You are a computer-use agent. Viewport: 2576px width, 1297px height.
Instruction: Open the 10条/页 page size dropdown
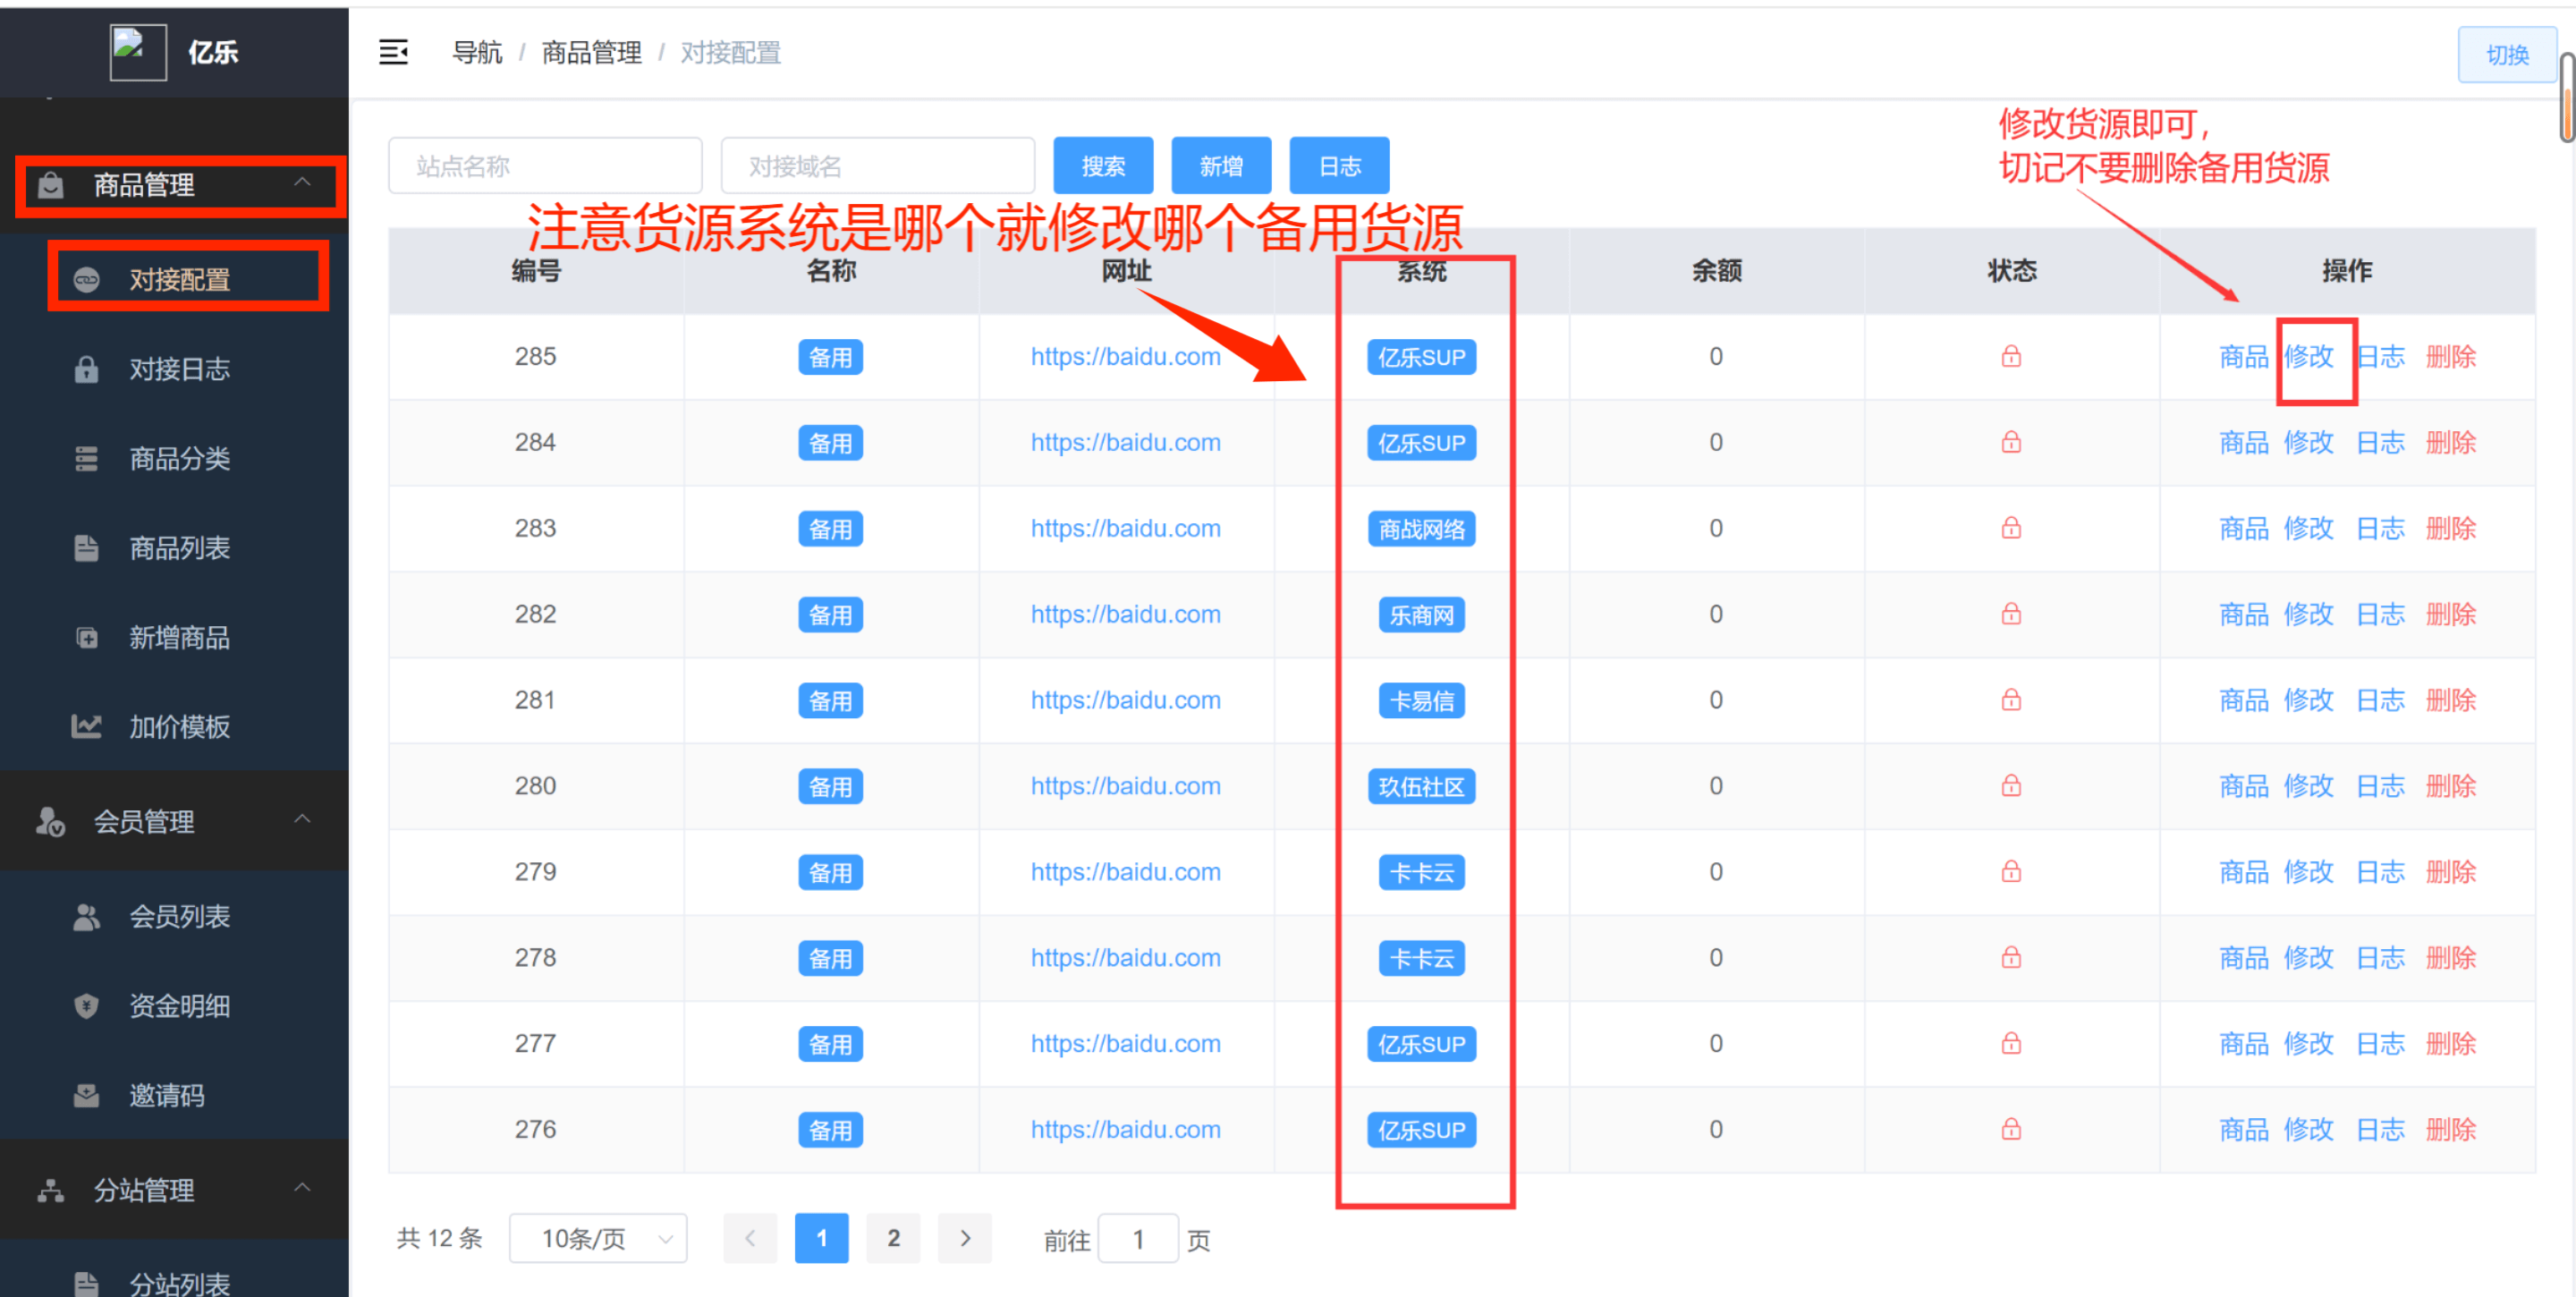(597, 1238)
